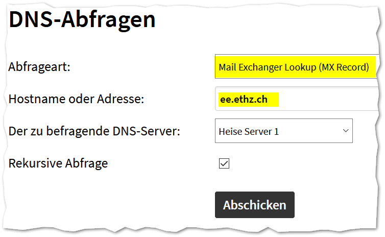Uncheck the Rekursive Abfrage checkbox
Screen dimensions: 385x237
224,163
